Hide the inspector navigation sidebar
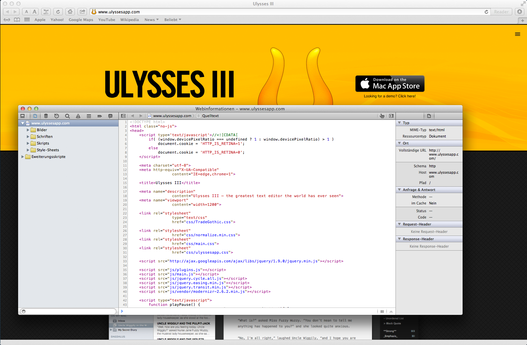527x345 pixels. (x=123, y=116)
